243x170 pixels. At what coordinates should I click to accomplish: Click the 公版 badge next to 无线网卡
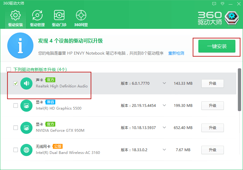[58, 146]
